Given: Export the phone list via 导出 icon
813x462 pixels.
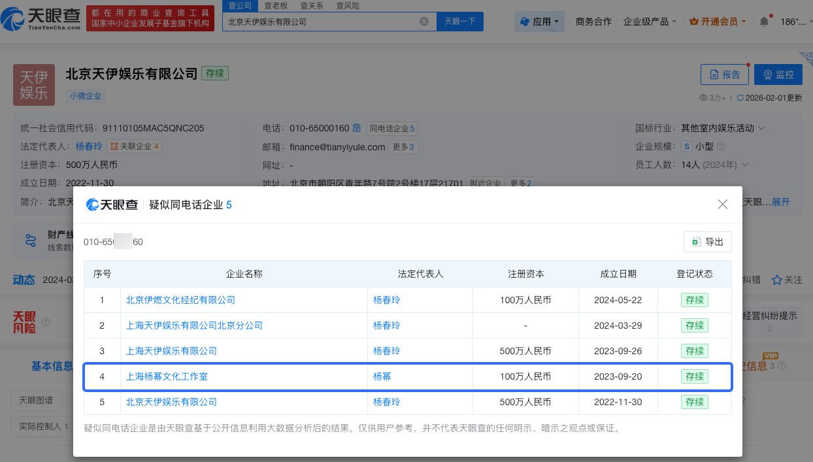Looking at the screenshot, I should [707, 241].
